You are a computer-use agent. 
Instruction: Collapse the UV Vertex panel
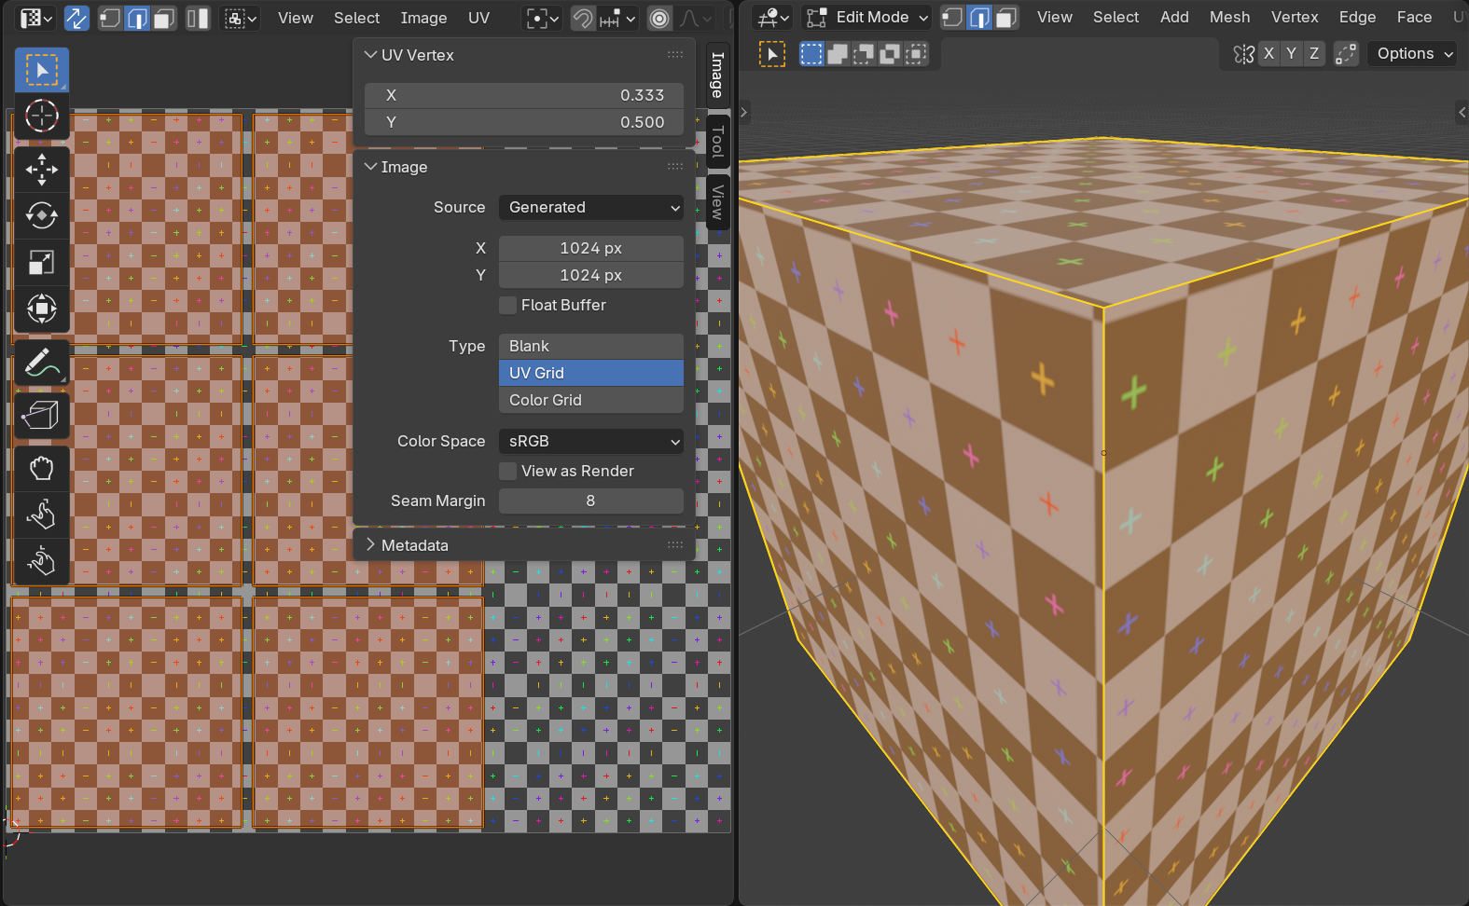click(x=370, y=55)
